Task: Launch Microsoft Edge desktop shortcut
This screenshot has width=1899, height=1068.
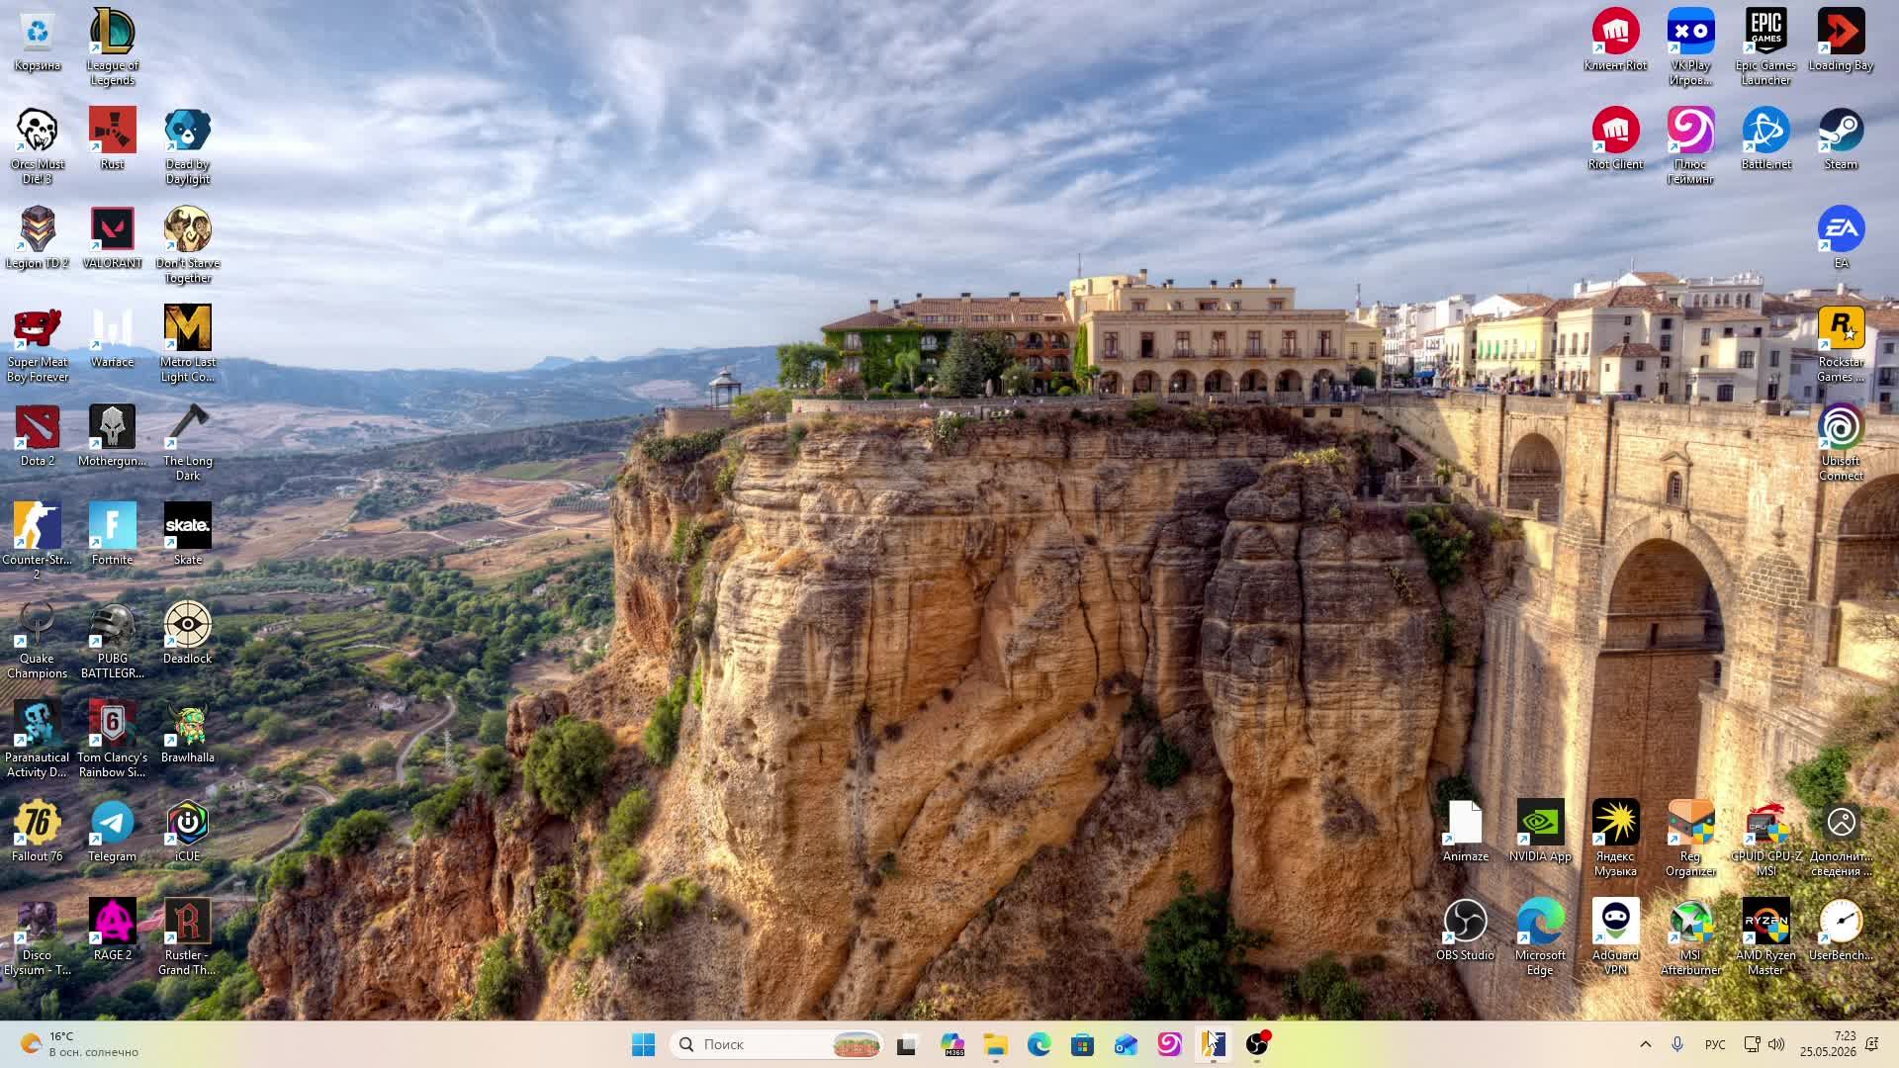Action: (x=1541, y=937)
